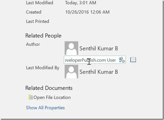Click the Last Modified Today 3:01 AM value
This screenshot has height=120, width=164.
pos(81,3)
